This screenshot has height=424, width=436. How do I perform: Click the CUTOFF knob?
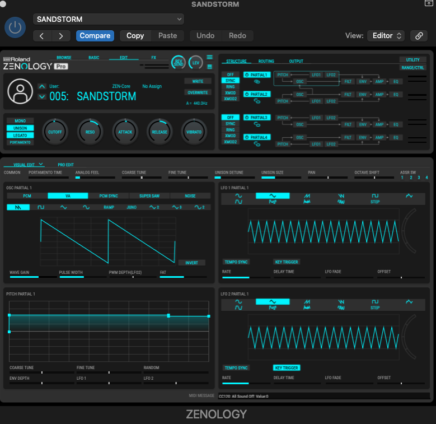[x=55, y=132]
